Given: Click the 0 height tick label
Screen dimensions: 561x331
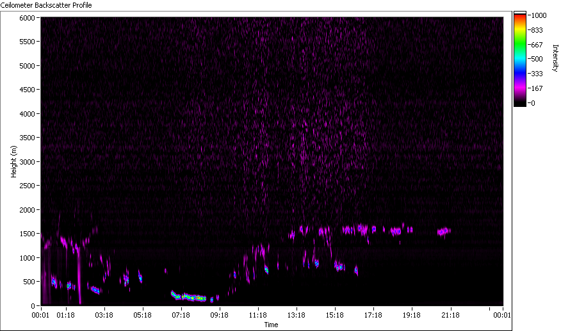Looking at the screenshot, I should tap(33, 305).
